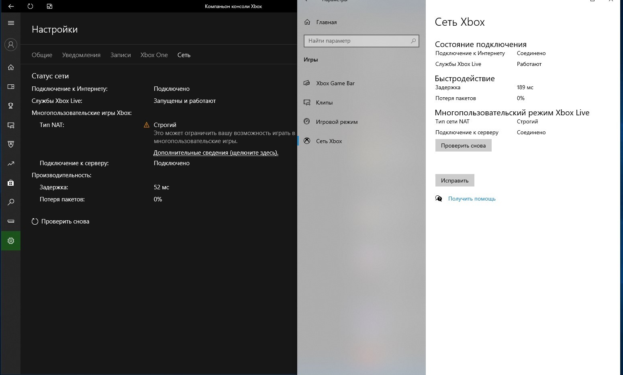Viewport: 623px width, 375px height.
Task: Open My games icon in Xbox sidebar
Action: click(11, 86)
